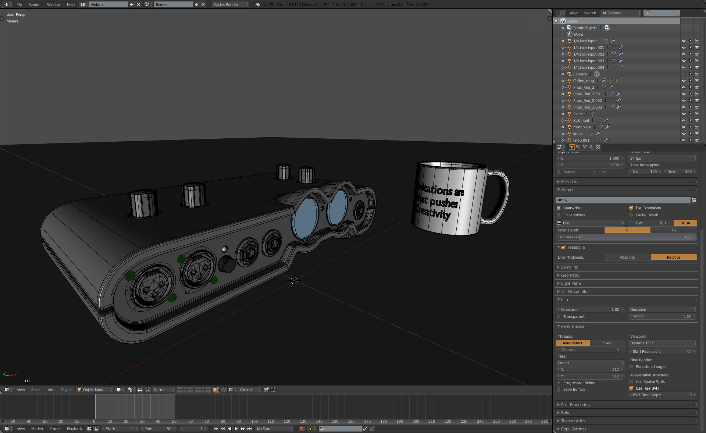Click the output folder browse icon

click(694, 200)
